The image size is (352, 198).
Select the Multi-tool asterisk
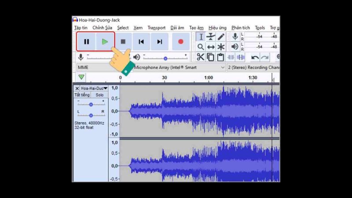[x=221, y=47]
